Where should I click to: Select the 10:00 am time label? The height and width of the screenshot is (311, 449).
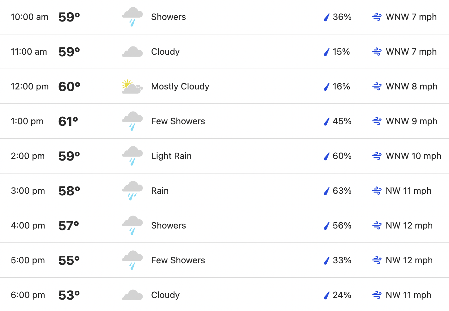coord(30,17)
